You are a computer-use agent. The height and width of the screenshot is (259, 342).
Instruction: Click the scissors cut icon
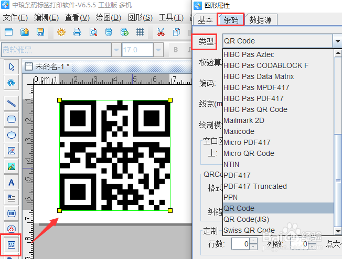coord(161,32)
